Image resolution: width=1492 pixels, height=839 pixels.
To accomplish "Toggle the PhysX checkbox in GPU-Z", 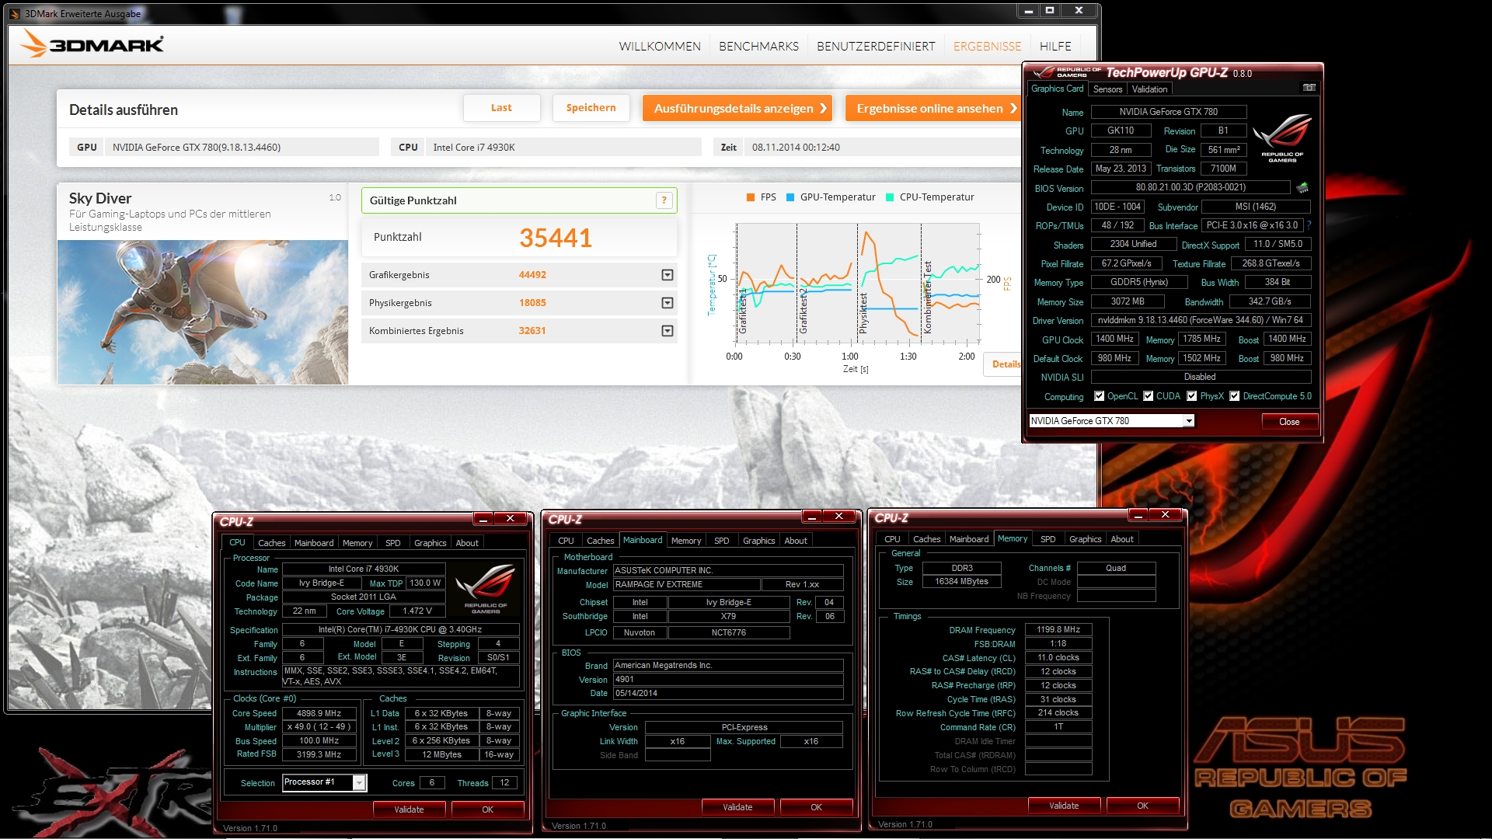I will 1191,396.
